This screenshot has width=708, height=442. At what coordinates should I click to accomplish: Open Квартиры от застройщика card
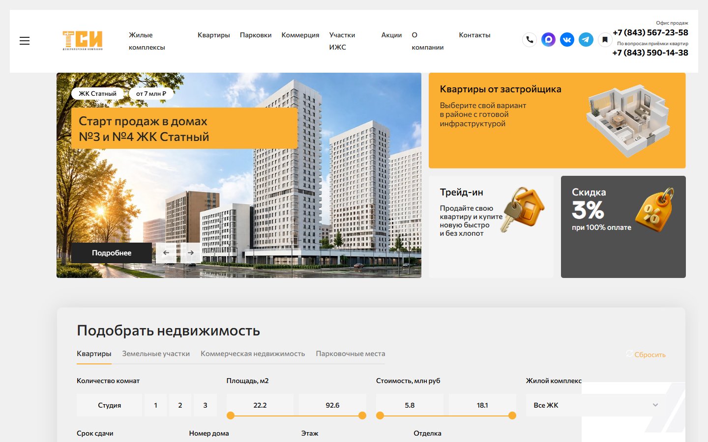click(557, 121)
